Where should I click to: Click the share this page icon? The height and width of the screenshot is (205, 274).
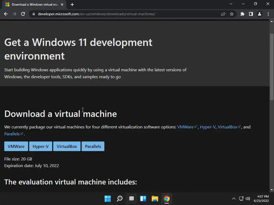tap(223, 14)
